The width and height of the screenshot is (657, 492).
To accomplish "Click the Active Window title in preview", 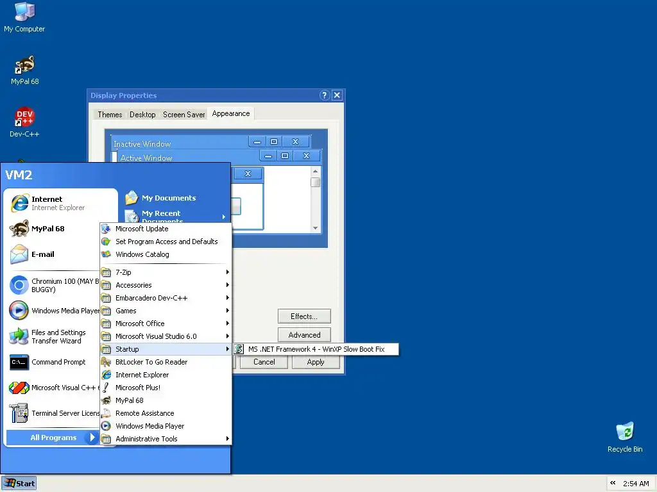I will [x=146, y=158].
